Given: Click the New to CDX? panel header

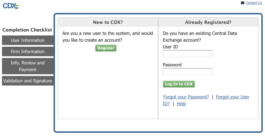Looking at the screenshot, I should [108, 22].
